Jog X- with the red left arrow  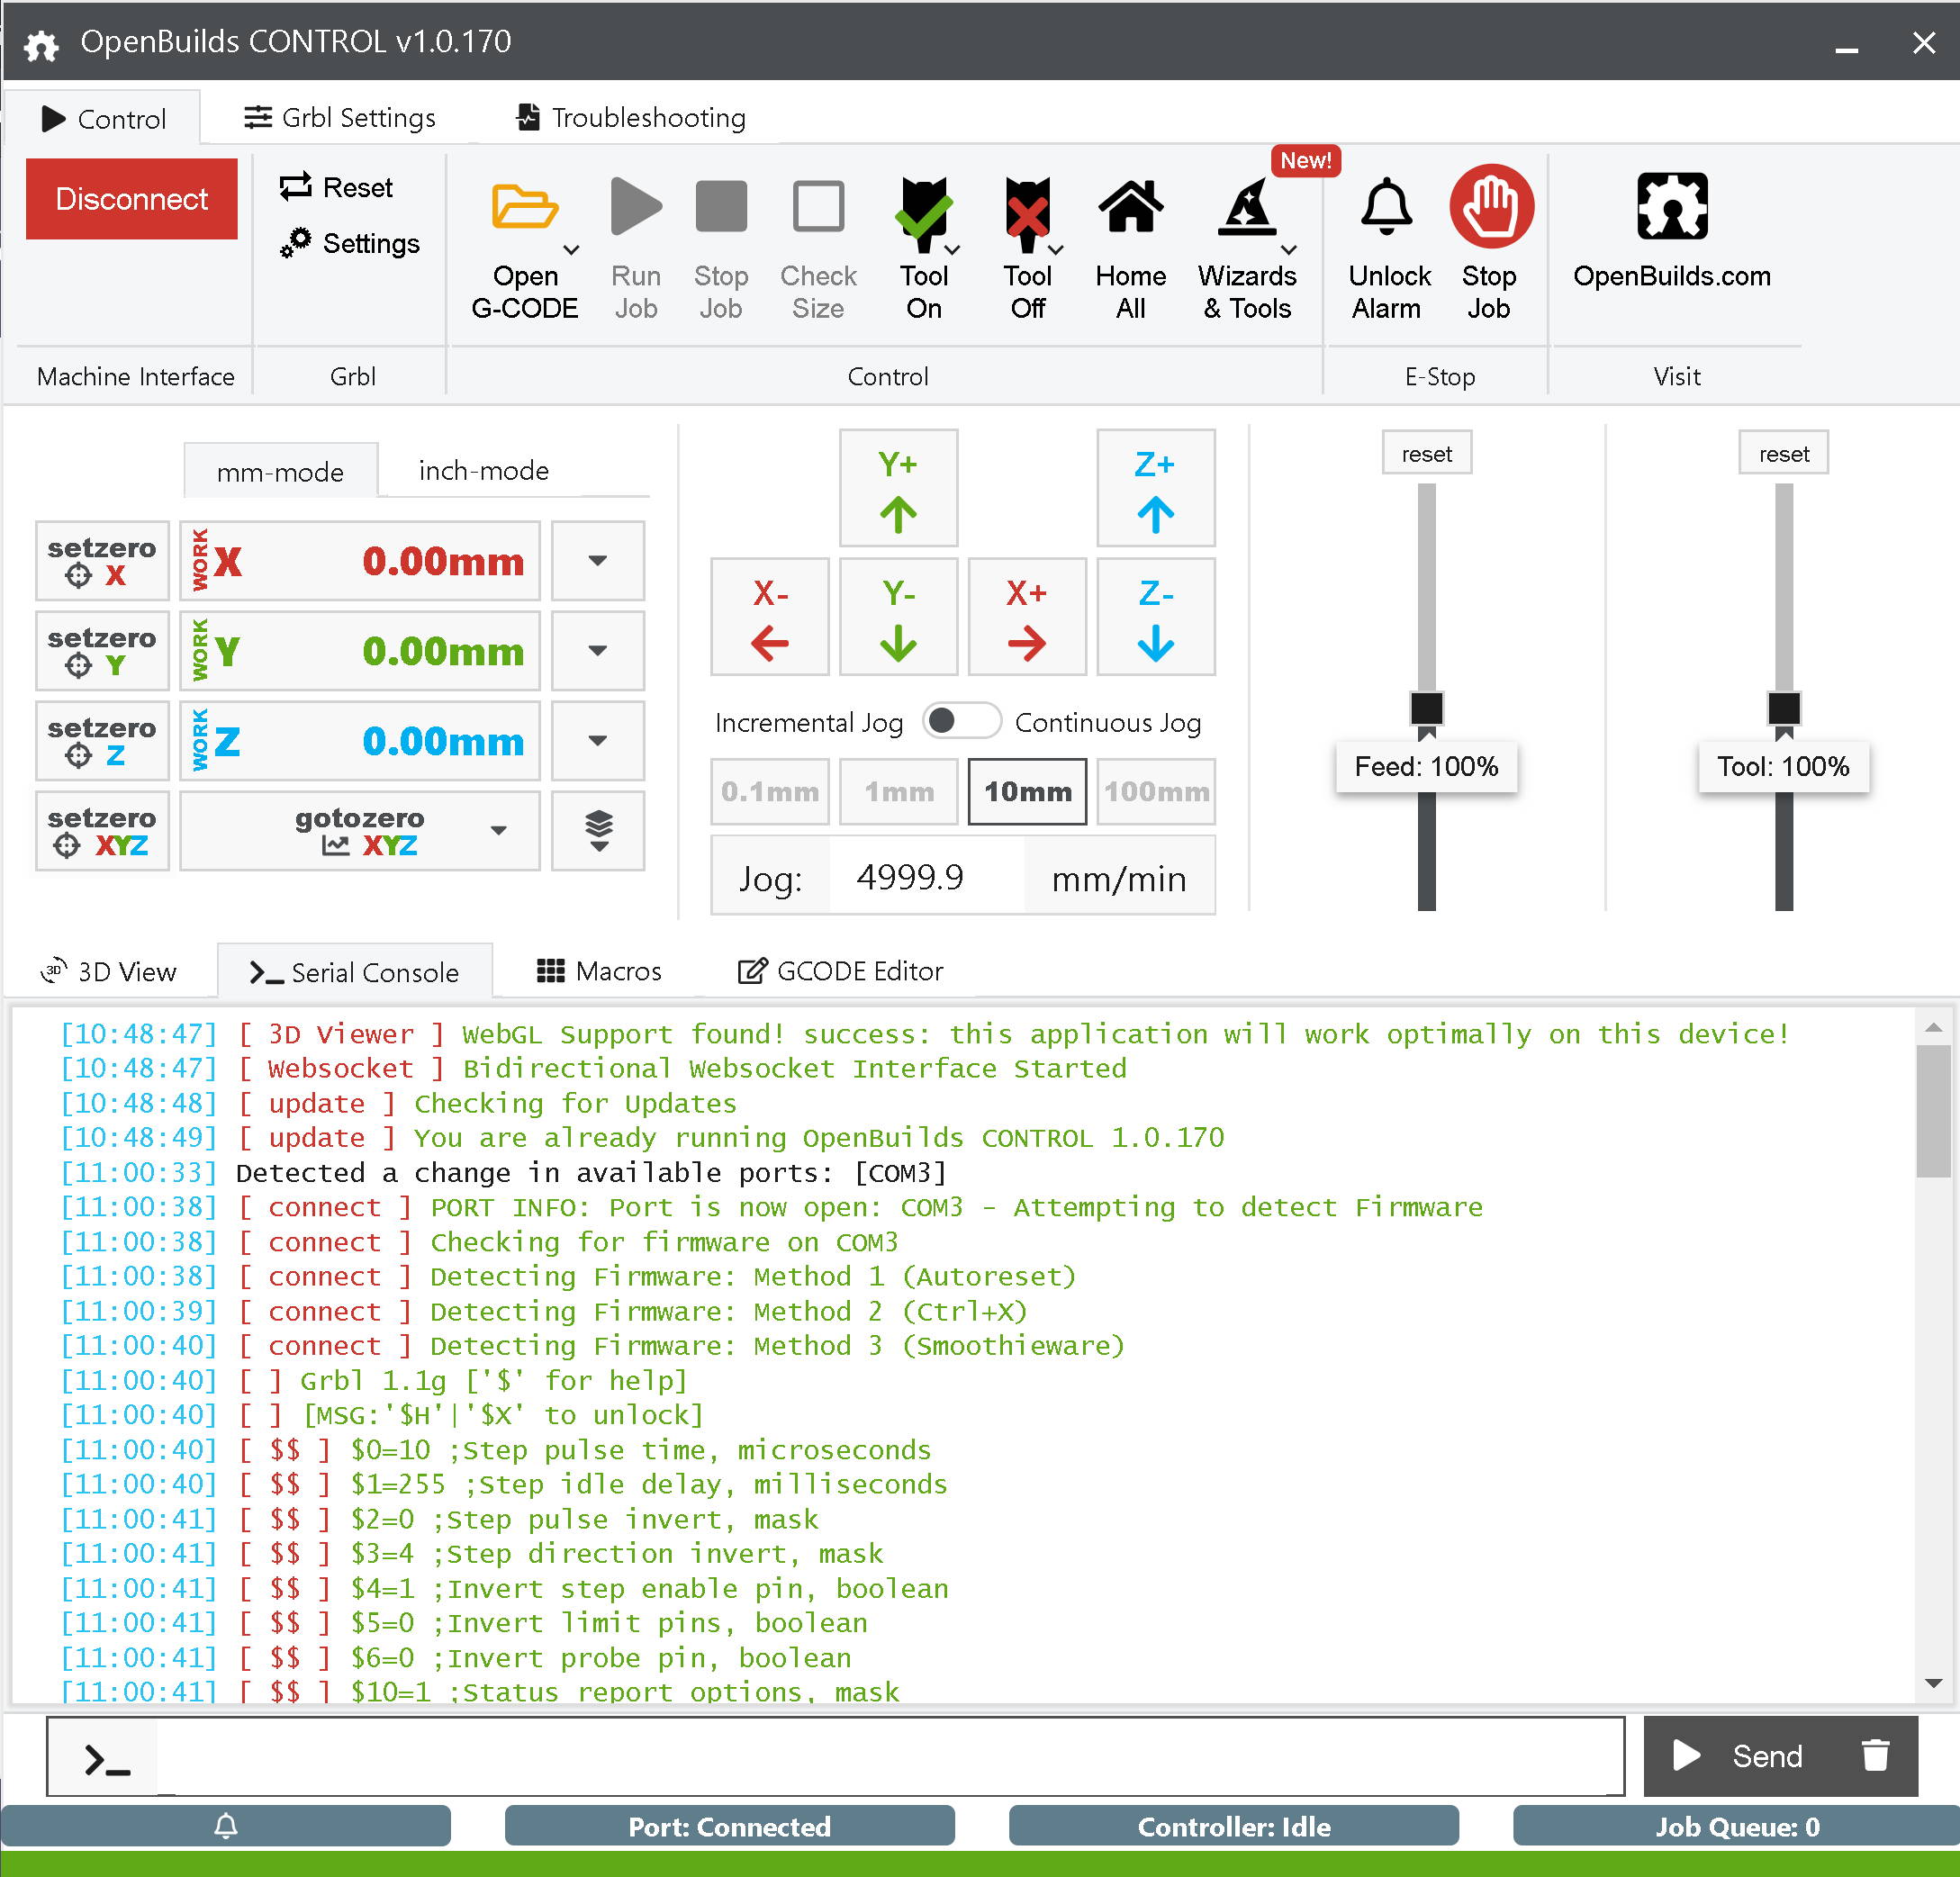[x=770, y=617]
